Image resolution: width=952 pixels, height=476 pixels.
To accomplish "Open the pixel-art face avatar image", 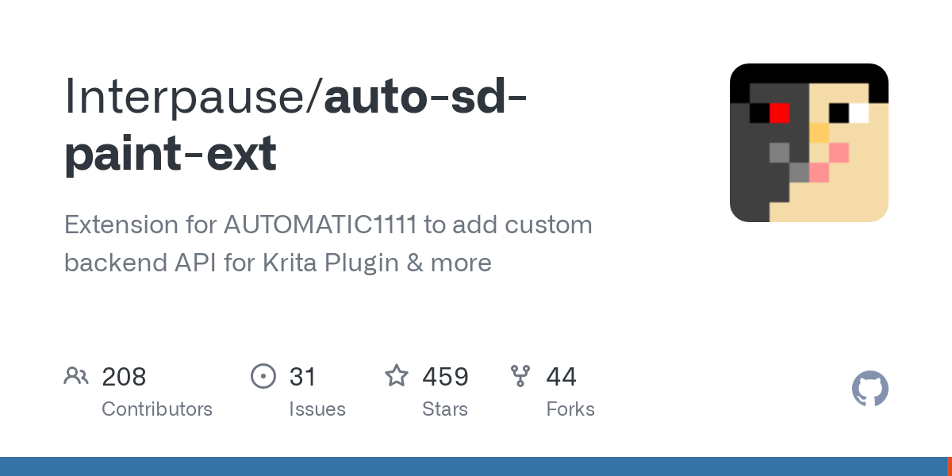I will 809,143.
